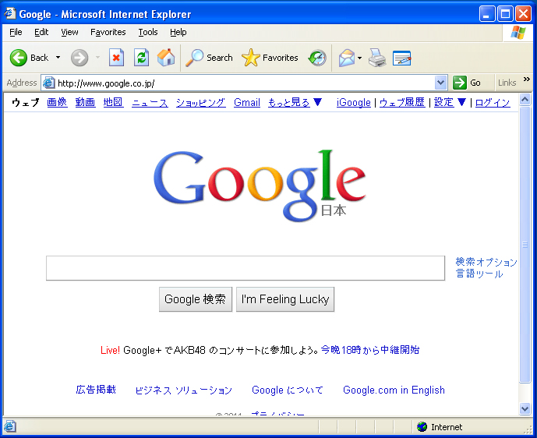
Task: Click the vertical scrollbar thumb
Action: (x=525, y=245)
